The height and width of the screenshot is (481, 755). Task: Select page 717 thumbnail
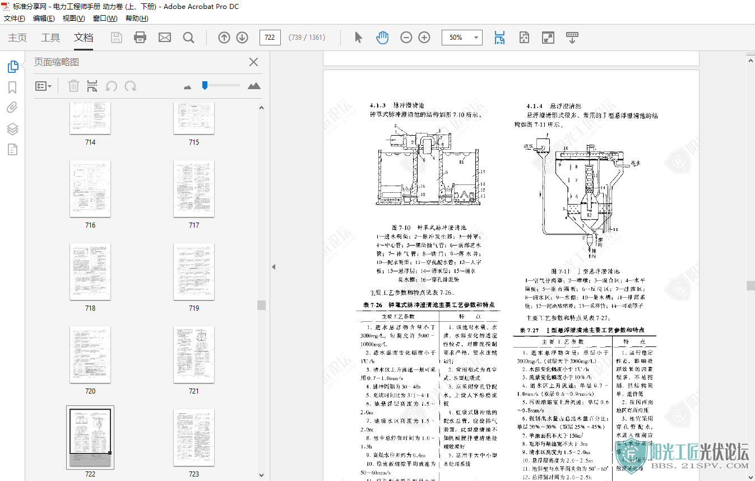pyautogui.click(x=194, y=189)
